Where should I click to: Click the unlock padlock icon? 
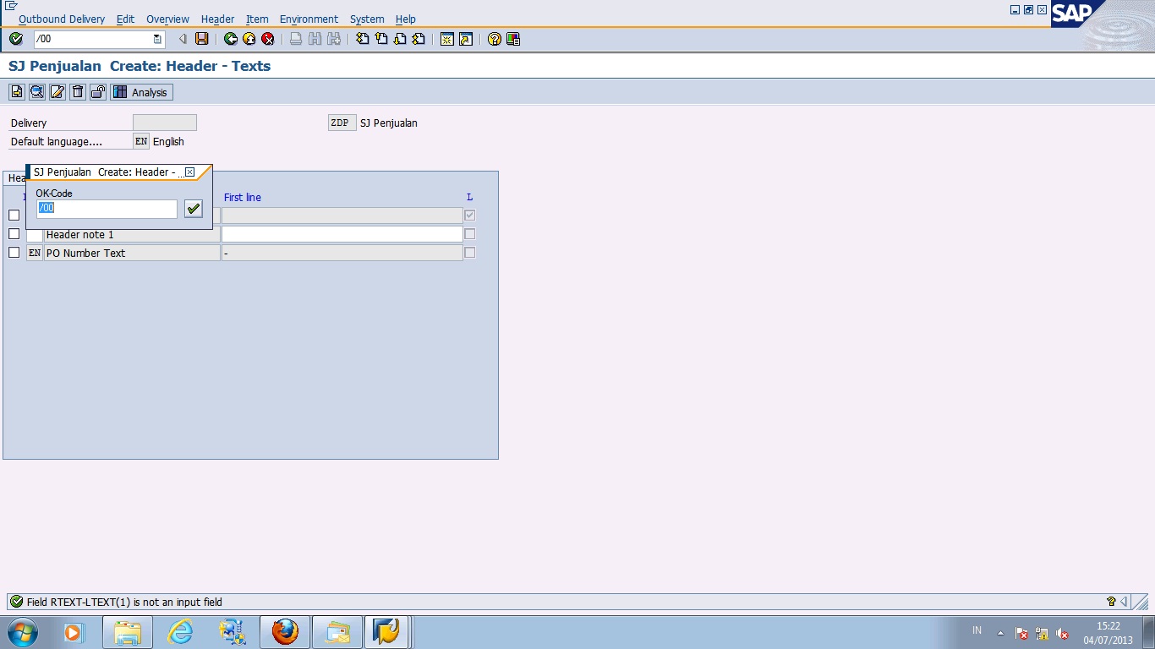tap(98, 92)
